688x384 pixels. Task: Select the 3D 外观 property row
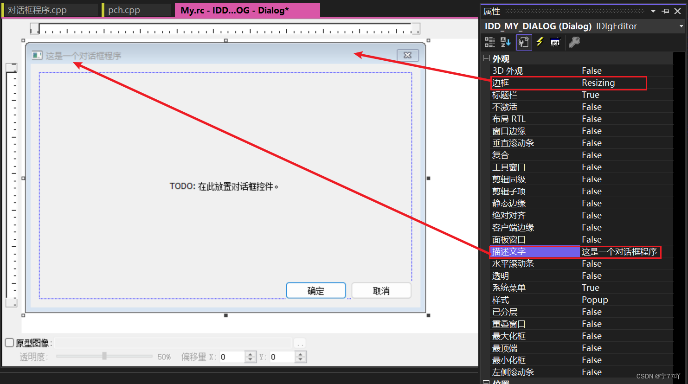coord(582,70)
